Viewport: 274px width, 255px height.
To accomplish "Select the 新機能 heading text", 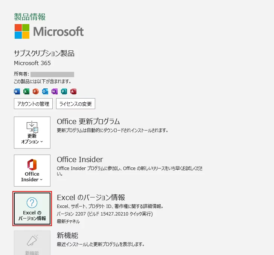I will (67, 235).
